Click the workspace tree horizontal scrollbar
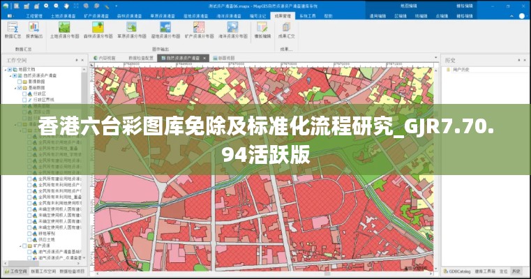The width and height of the screenshot is (531, 279). pos(43,263)
